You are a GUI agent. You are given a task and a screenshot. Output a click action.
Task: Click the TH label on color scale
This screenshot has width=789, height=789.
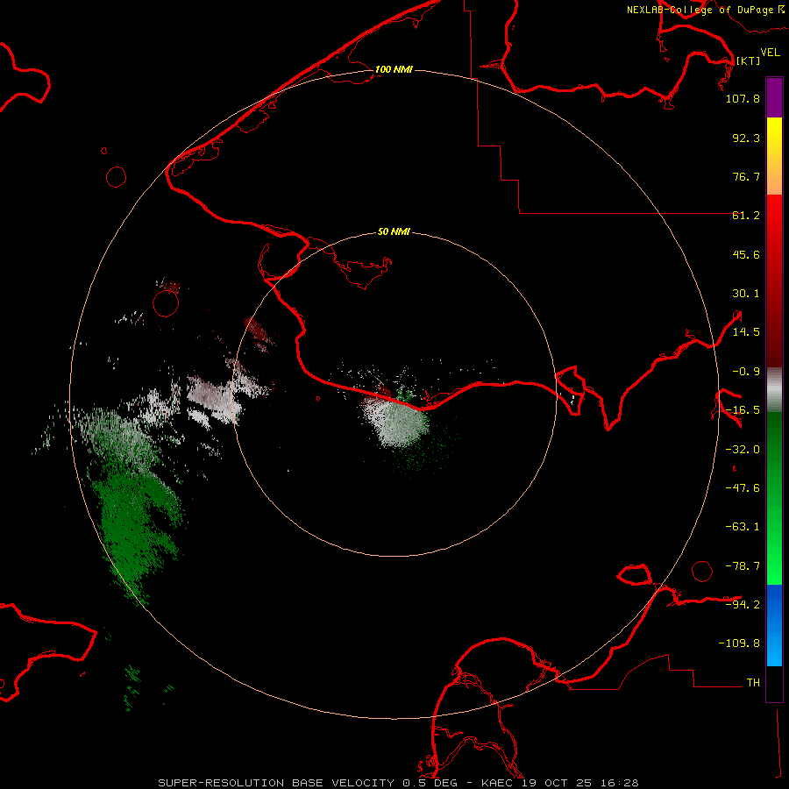[753, 683]
